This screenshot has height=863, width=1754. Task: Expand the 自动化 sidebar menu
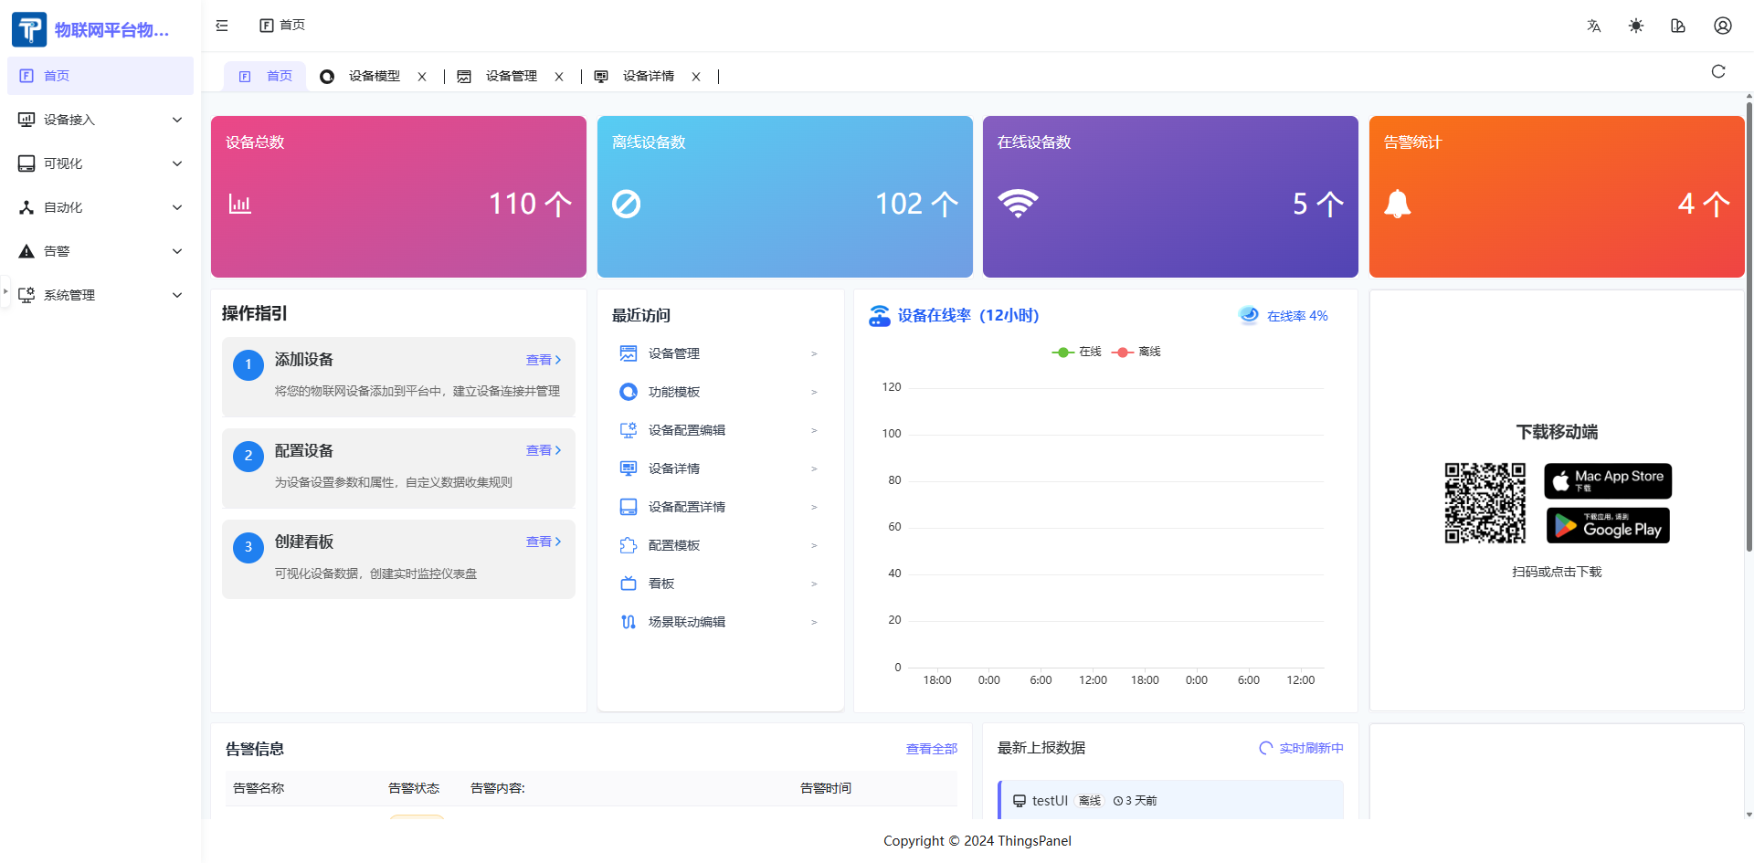coord(100,207)
